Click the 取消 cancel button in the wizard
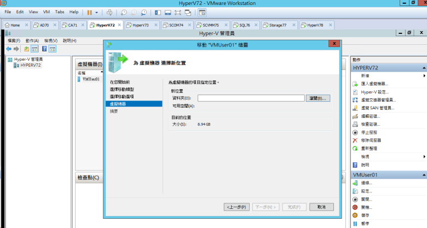The image size is (427, 228). tap(321, 207)
